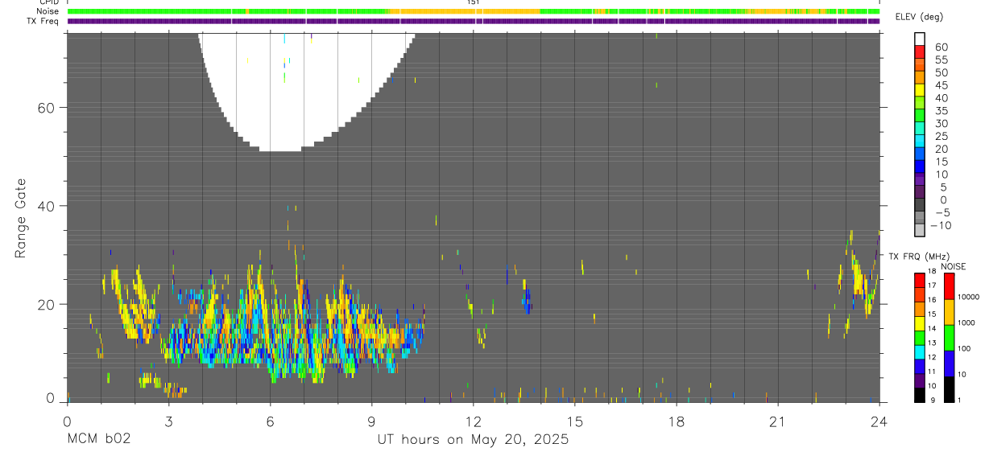The height and width of the screenshot is (456, 989).
Task: Click the 10000 label in NOISE legend
Action: [969, 298]
